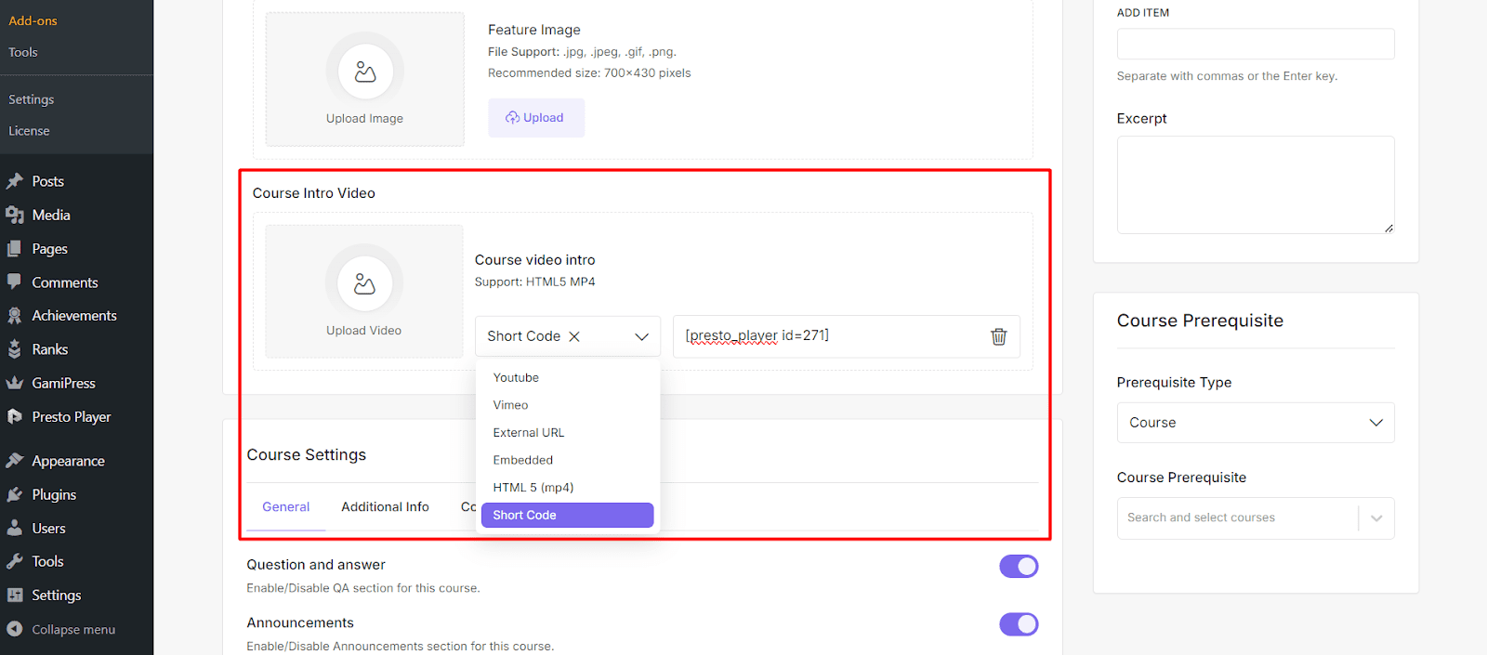Click the Upload Image placeholder icon
Image resolution: width=1487 pixels, height=655 pixels.
pyautogui.click(x=365, y=72)
